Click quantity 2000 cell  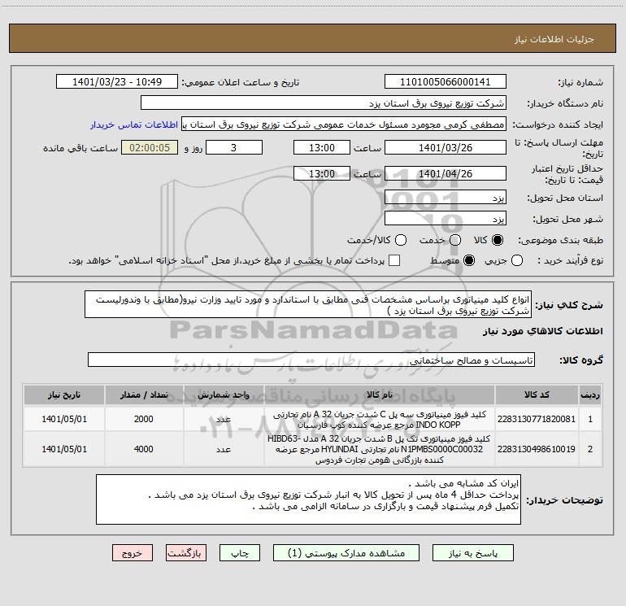(144, 419)
